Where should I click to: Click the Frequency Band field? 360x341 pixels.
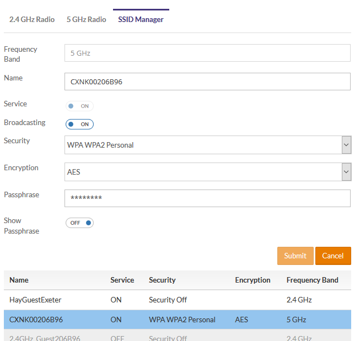coord(207,53)
